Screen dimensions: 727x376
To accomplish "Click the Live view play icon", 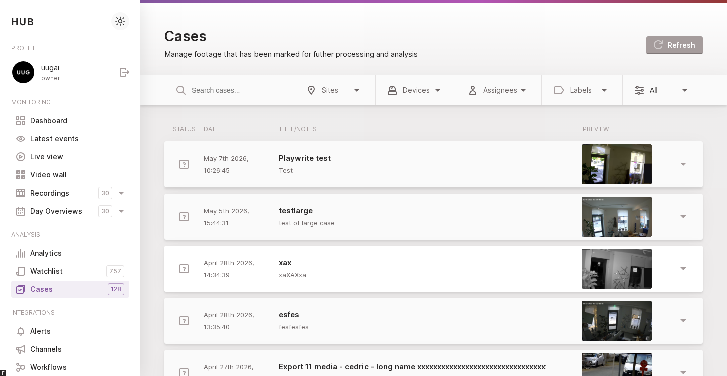I will tap(21, 157).
